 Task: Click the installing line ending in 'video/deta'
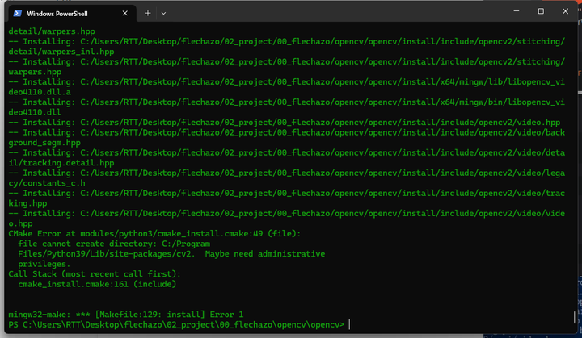click(286, 152)
